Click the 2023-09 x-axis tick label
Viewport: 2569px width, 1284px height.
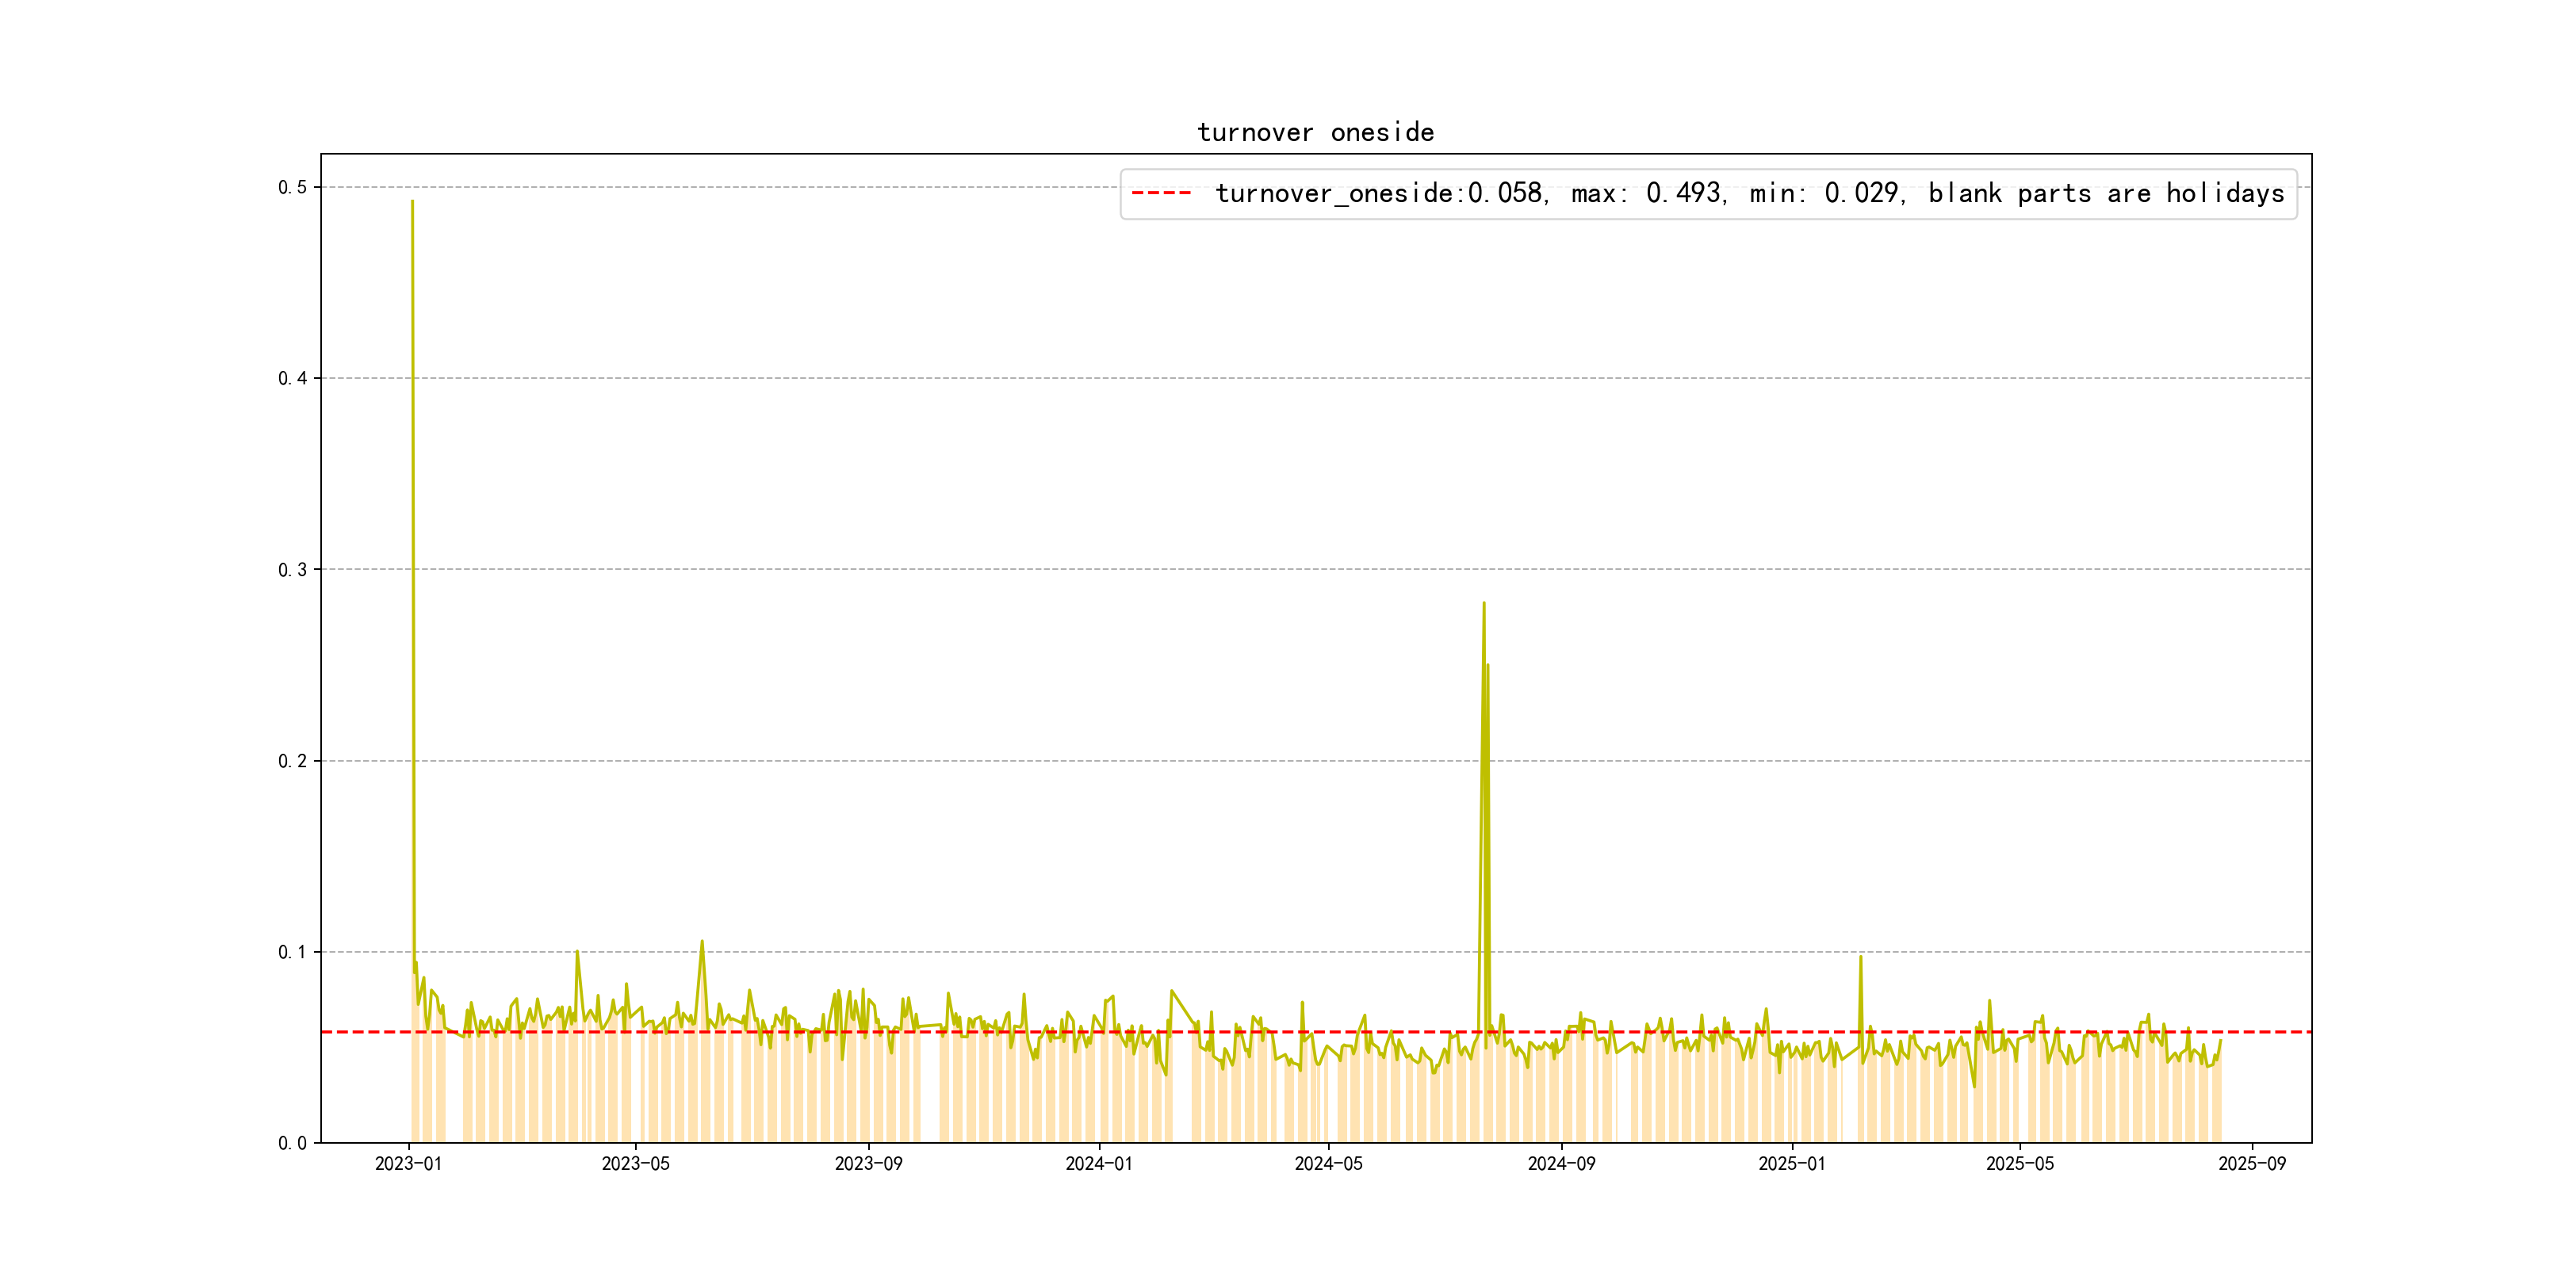click(x=867, y=1164)
